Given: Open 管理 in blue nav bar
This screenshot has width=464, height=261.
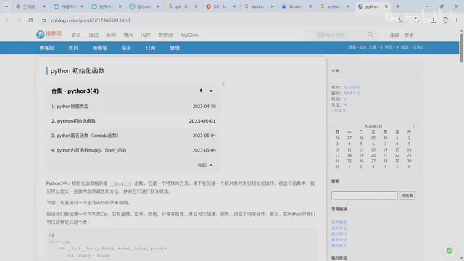Looking at the screenshot, I should [x=175, y=48].
